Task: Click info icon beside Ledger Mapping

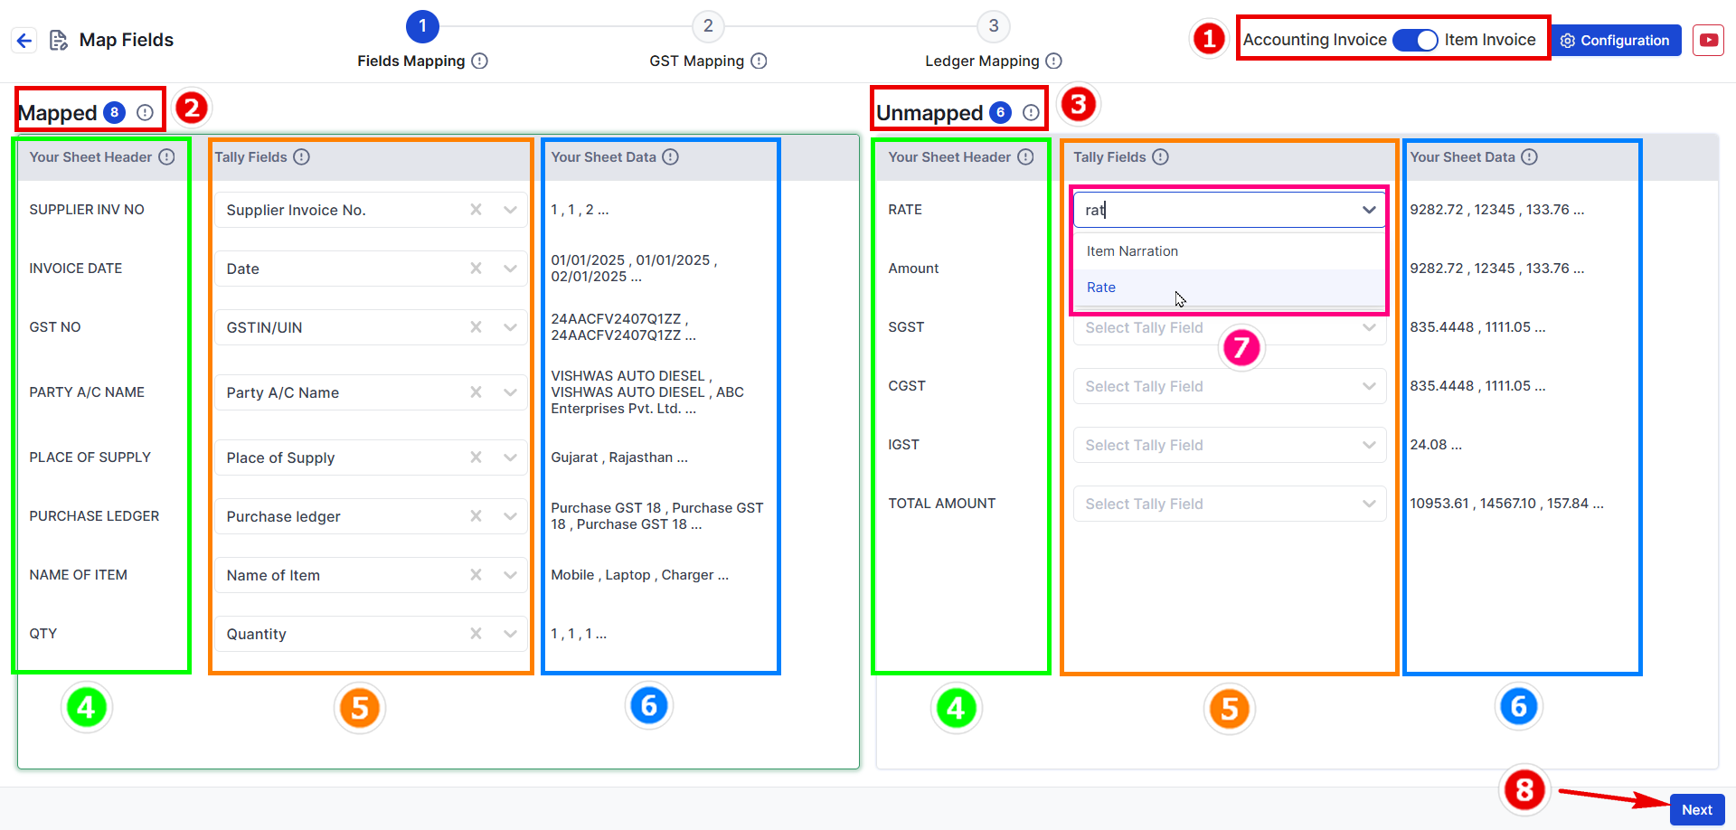Action: [x=1053, y=61]
